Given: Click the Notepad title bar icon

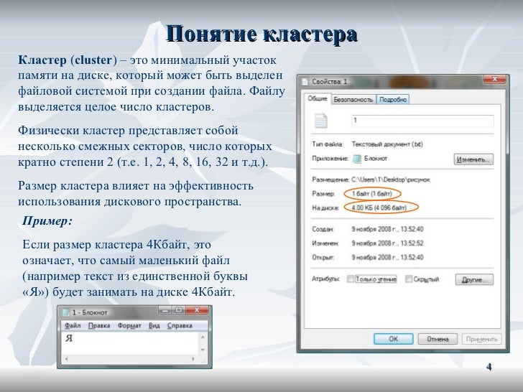Looking at the screenshot, I should (66, 312).
